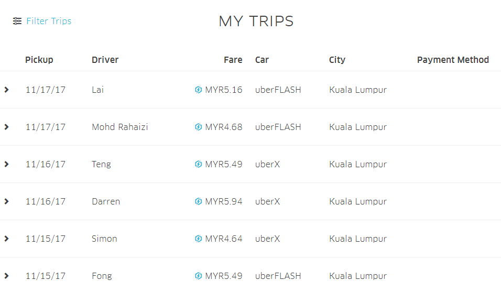This screenshot has height=291, width=501.
Task: Click the MY TRIPS page title
Action: click(x=256, y=21)
